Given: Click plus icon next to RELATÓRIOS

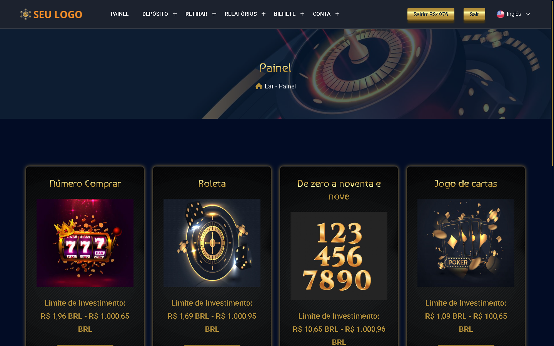Looking at the screenshot, I should (x=263, y=14).
